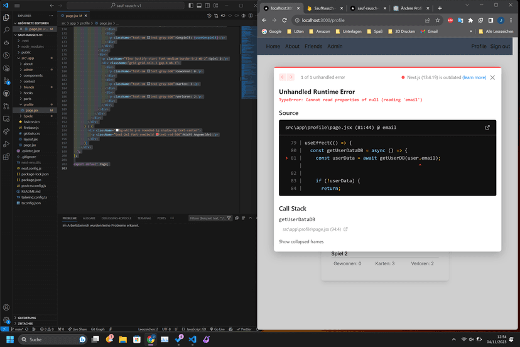Open package.json in the explorer

31,180
